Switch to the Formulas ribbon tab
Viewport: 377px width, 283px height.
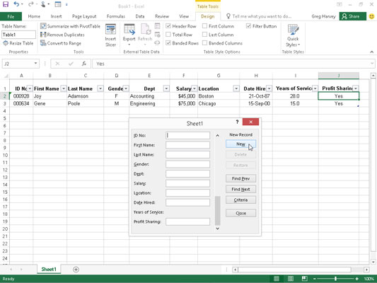116,16
